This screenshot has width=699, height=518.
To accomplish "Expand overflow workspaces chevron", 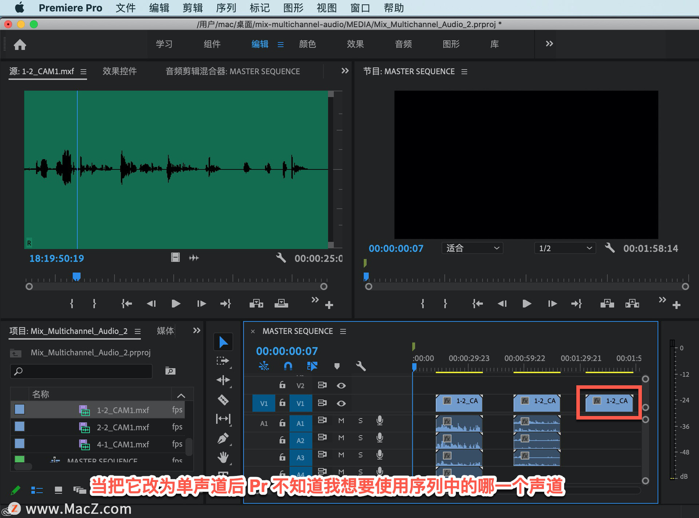I will point(549,44).
